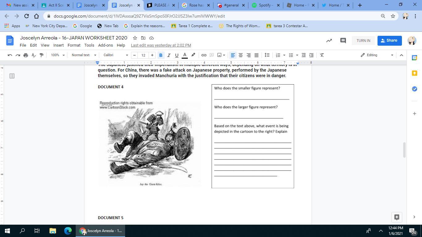This screenshot has height=237, width=422.
Task: Open Google Calendar side panel
Action: click(415, 58)
